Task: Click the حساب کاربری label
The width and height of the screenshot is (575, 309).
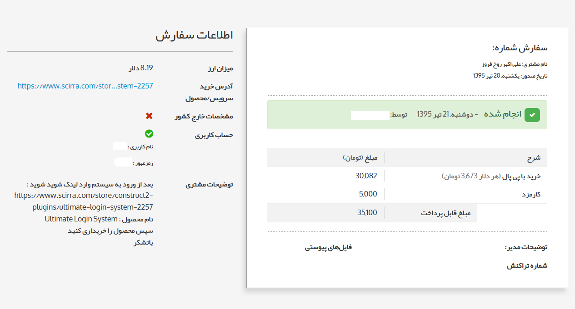Action: (x=214, y=135)
